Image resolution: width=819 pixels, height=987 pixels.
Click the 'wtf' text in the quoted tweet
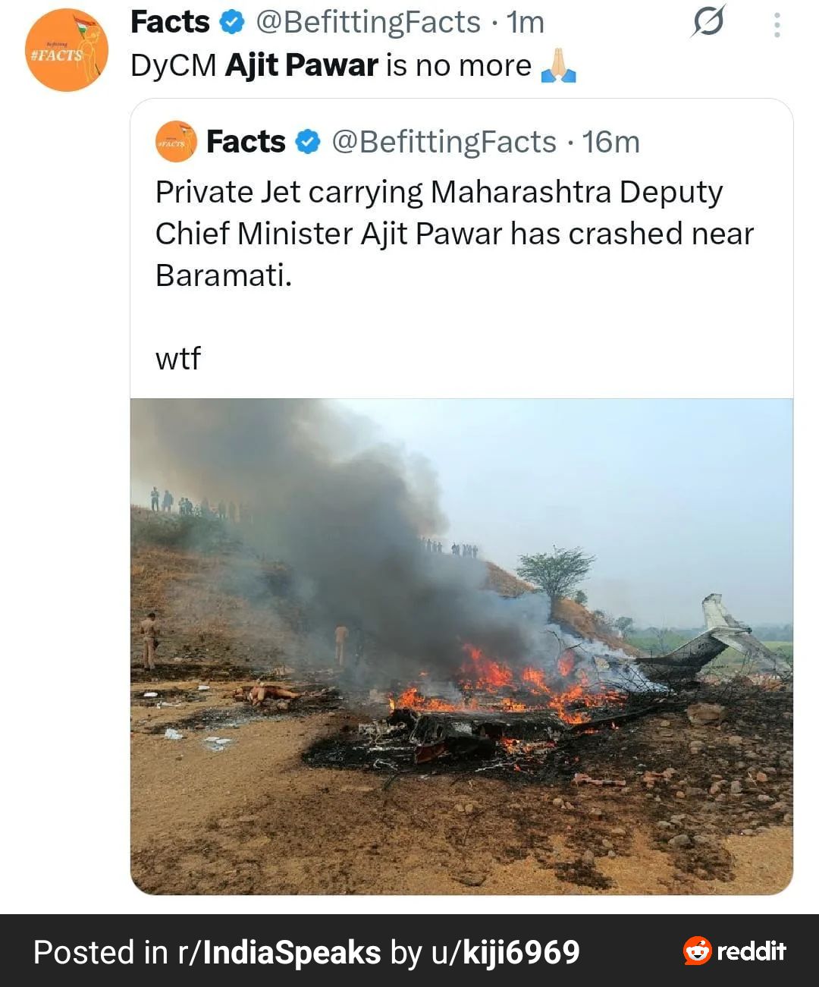pyautogui.click(x=178, y=358)
